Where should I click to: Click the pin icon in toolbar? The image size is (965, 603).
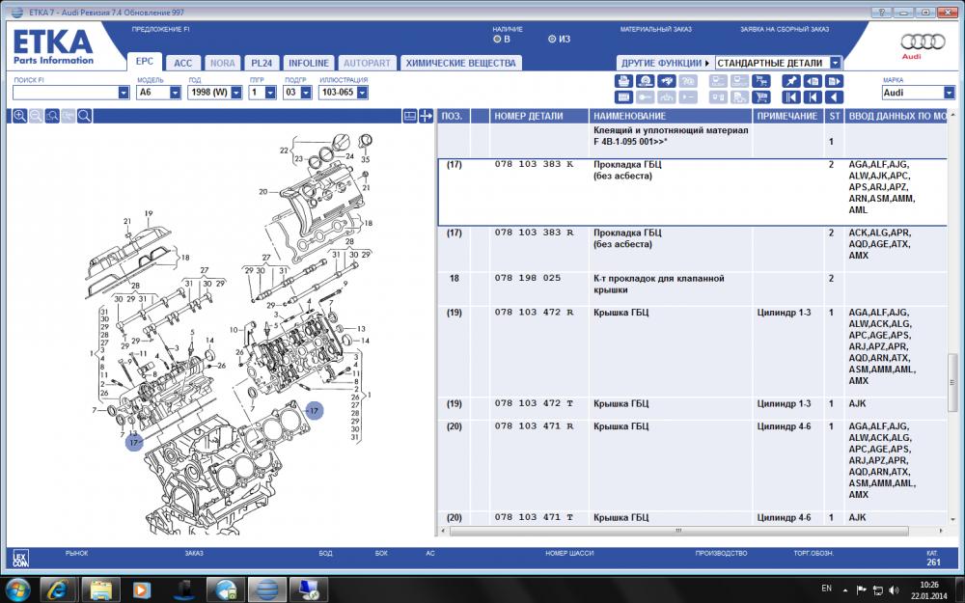(x=790, y=81)
